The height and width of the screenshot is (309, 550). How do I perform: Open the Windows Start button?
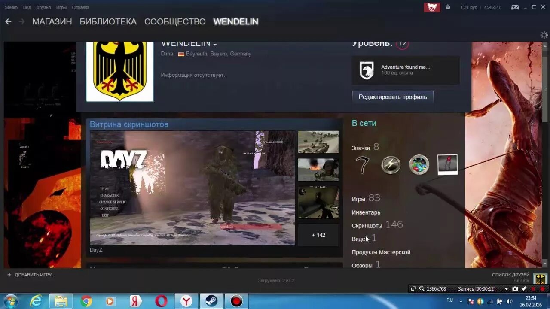point(10,301)
